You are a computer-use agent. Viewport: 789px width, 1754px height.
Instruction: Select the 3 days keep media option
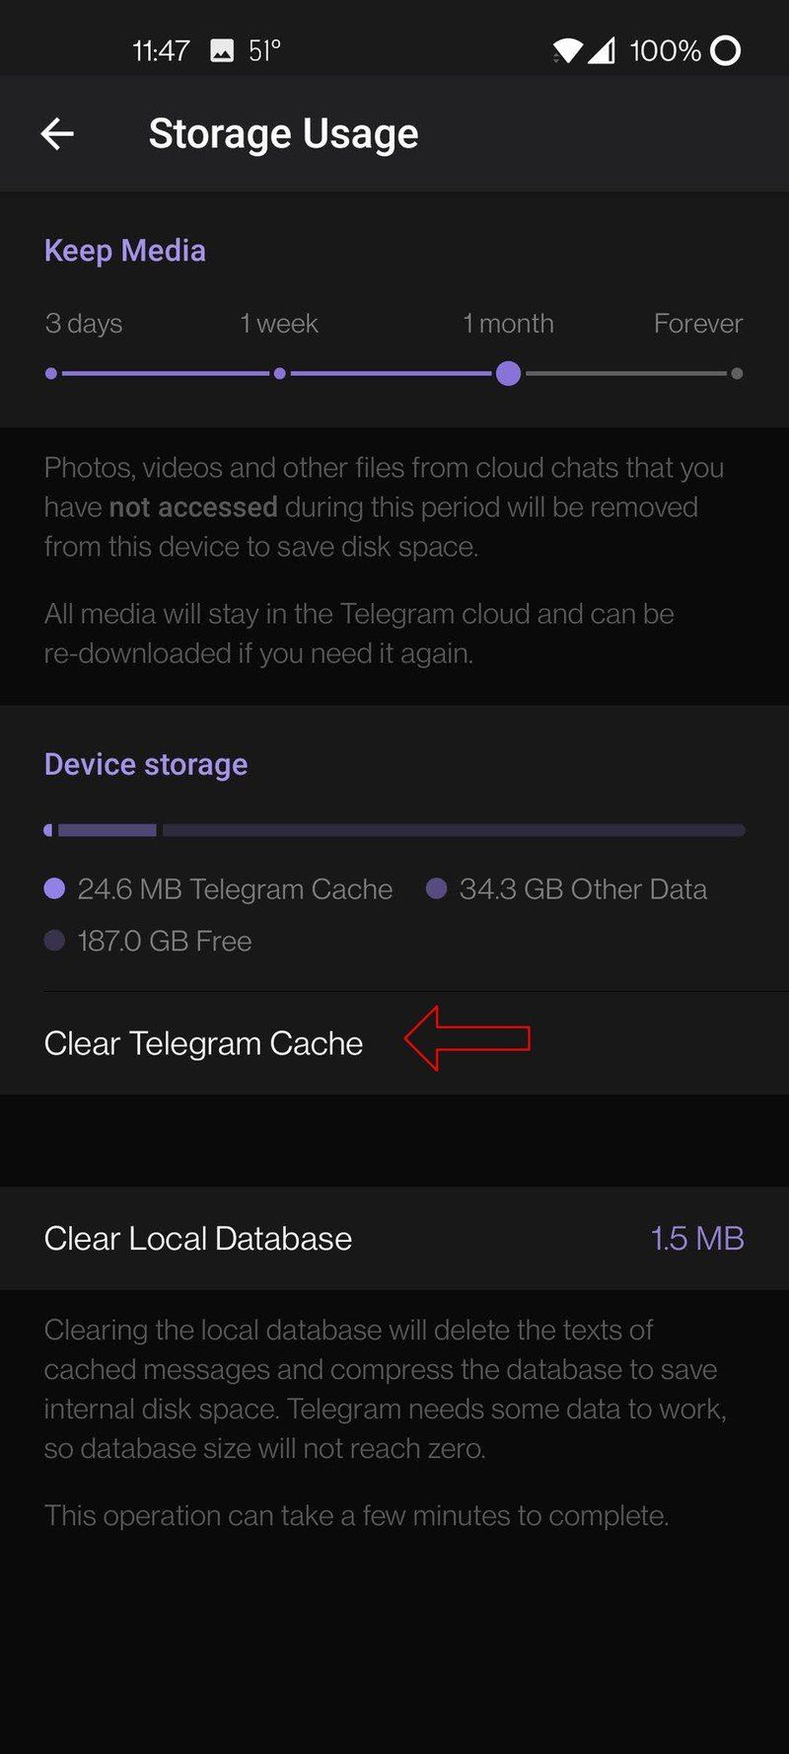coord(51,373)
